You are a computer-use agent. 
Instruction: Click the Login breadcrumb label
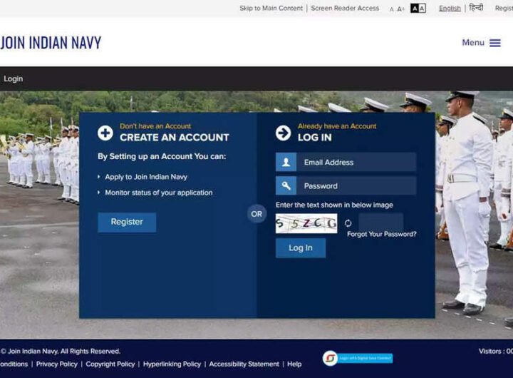[14, 79]
